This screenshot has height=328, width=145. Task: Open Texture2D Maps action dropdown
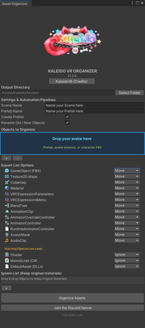(127, 176)
